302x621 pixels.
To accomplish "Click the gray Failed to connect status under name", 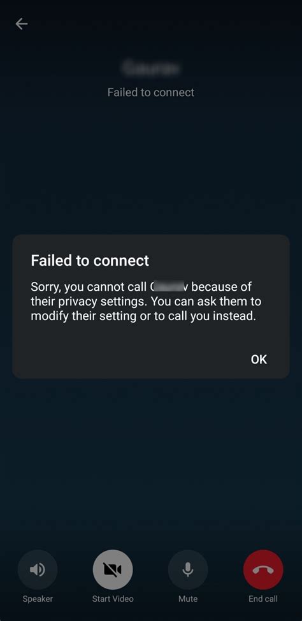I will pyautogui.click(x=151, y=92).
